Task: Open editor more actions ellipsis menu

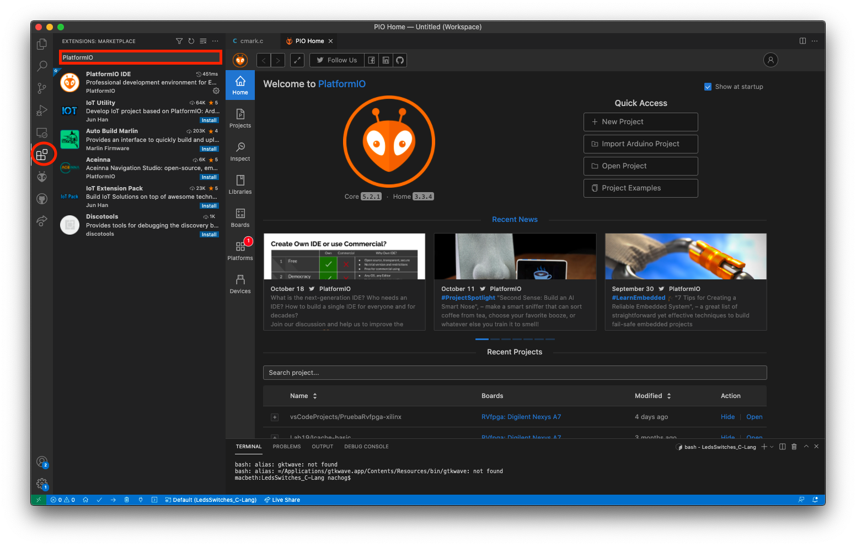Action: point(815,41)
